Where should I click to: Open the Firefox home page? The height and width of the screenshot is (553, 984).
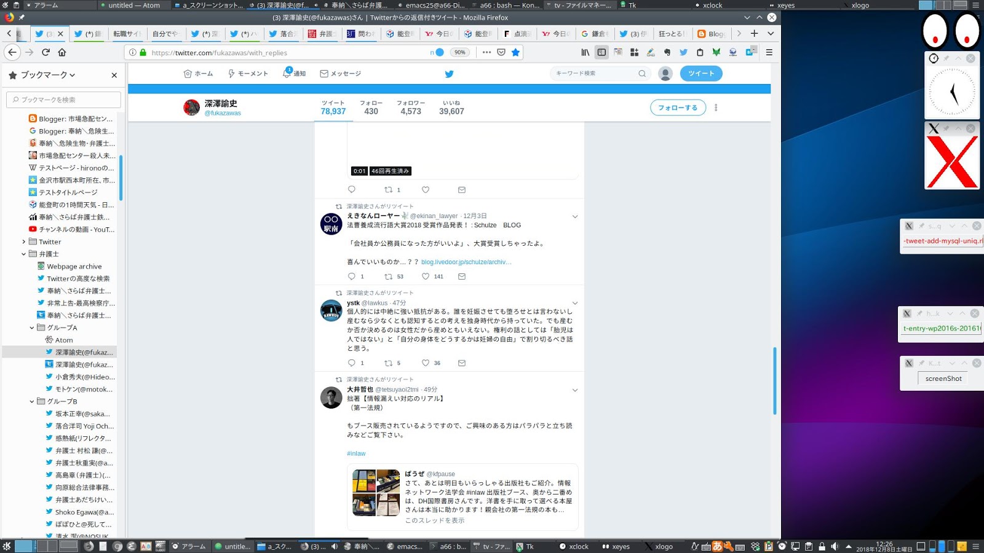click(61, 52)
